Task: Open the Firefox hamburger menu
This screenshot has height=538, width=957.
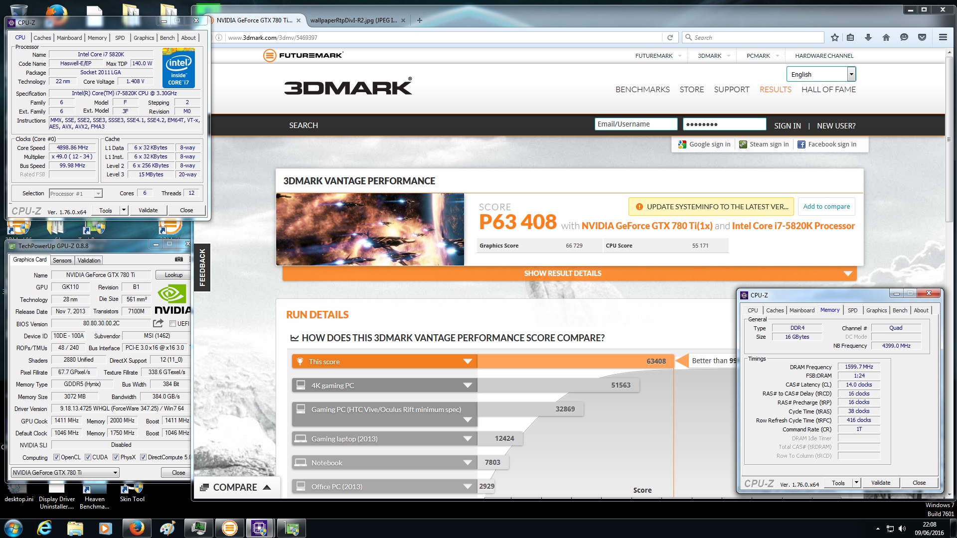Action: click(x=943, y=37)
